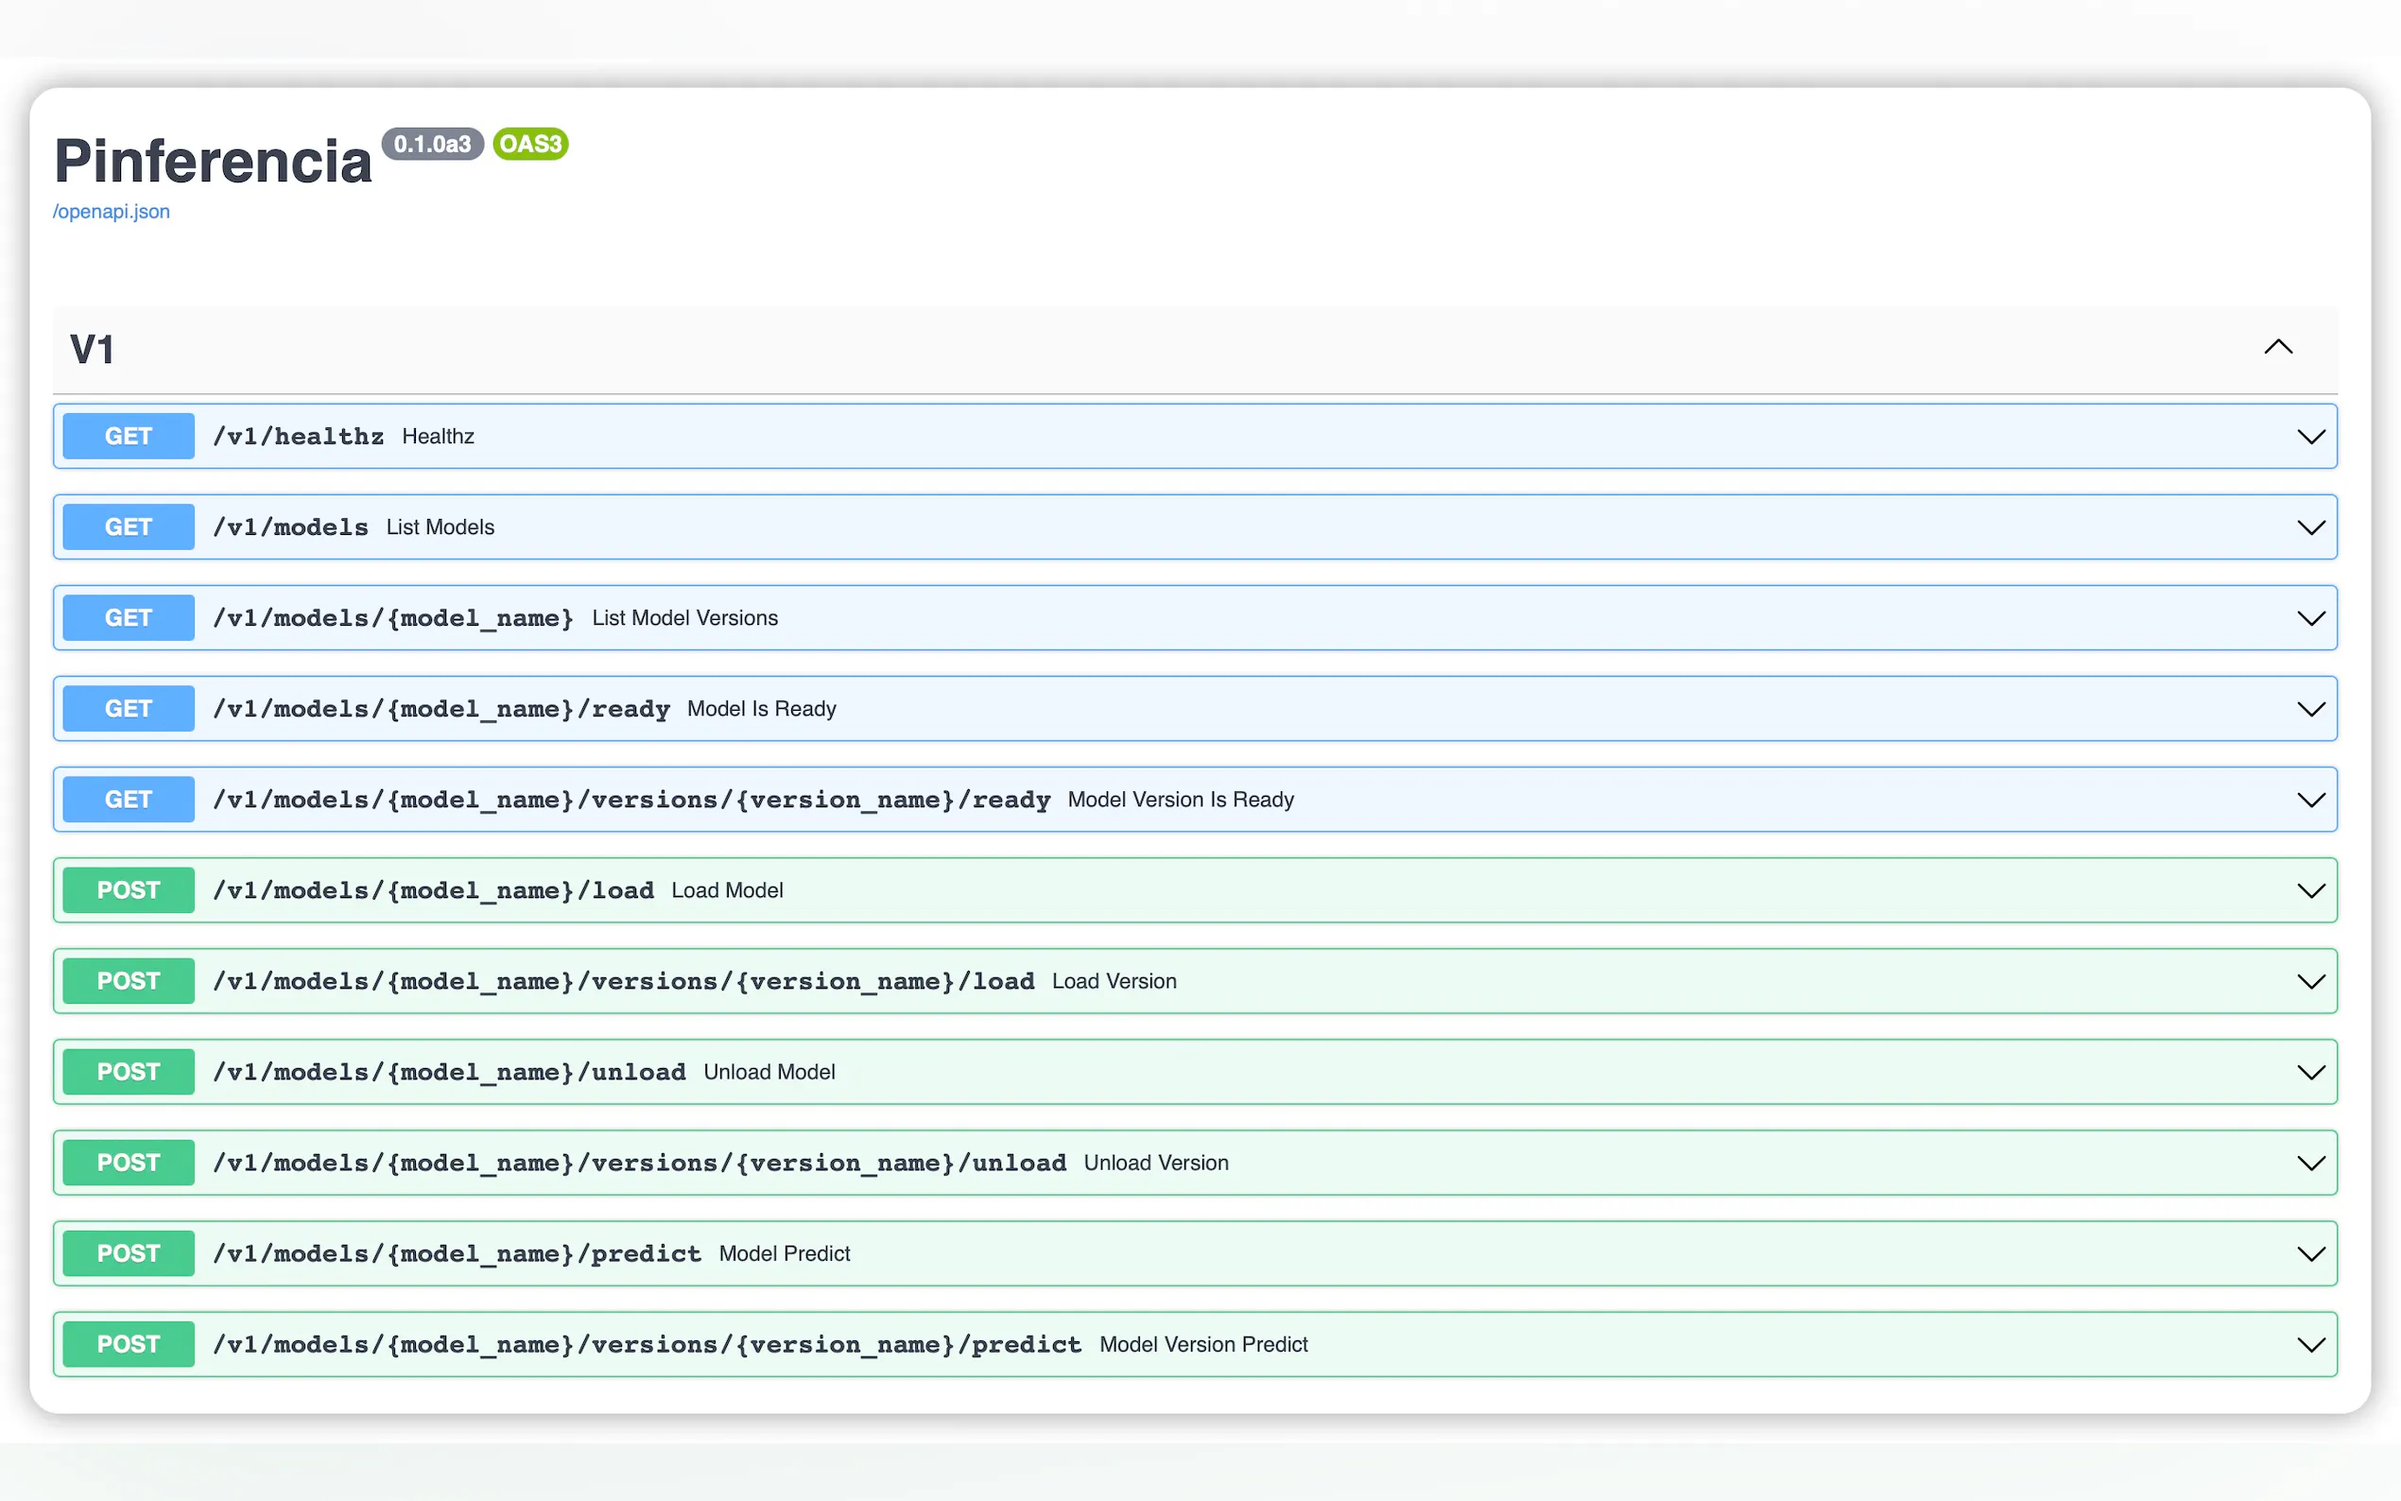Click POST badge for Unload Model
Image resolution: width=2401 pixels, height=1501 pixels.
click(x=128, y=1072)
